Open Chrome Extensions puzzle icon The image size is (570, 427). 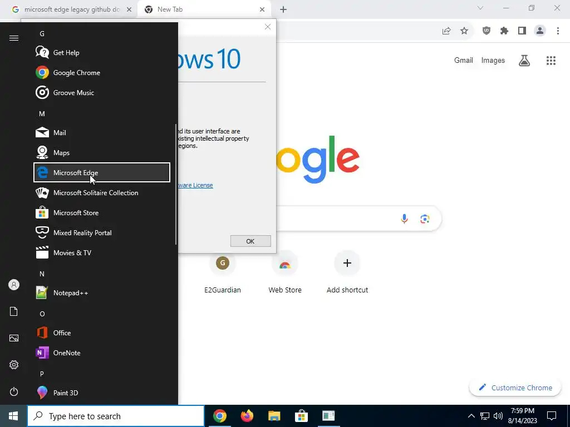click(x=504, y=31)
